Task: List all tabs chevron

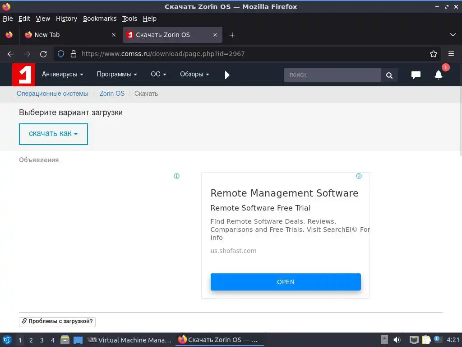Action: click(x=453, y=35)
